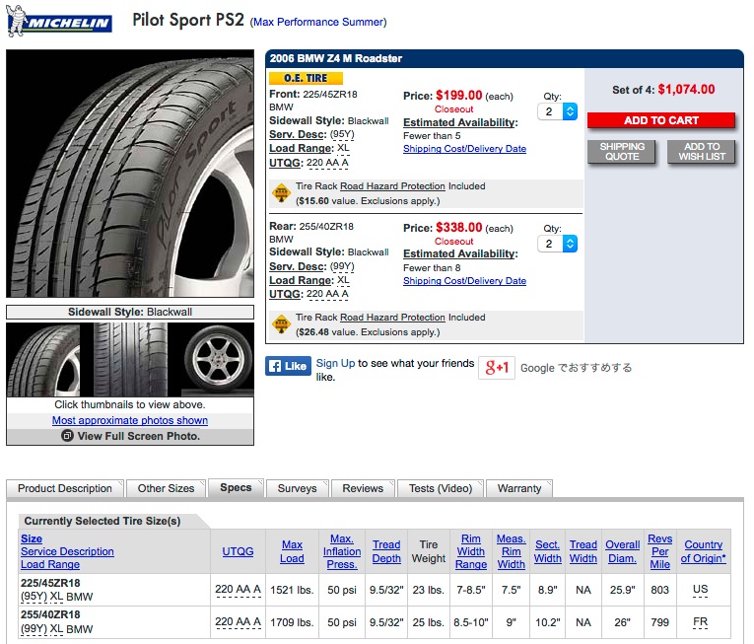Click the Size column header link
Viewport: 754px width, 644px height.
[x=32, y=538]
